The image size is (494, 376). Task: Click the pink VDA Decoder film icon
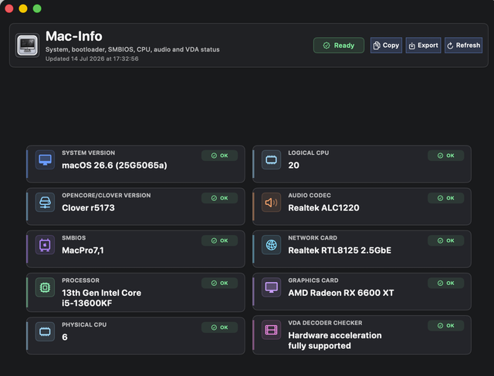(271, 330)
